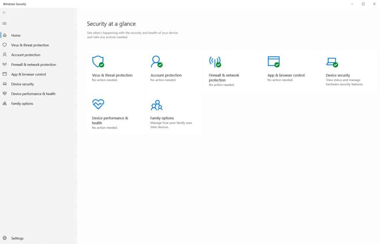This screenshot has width=380, height=244.
Task: Click the back arrow icon
Action: pyautogui.click(x=4, y=13)
